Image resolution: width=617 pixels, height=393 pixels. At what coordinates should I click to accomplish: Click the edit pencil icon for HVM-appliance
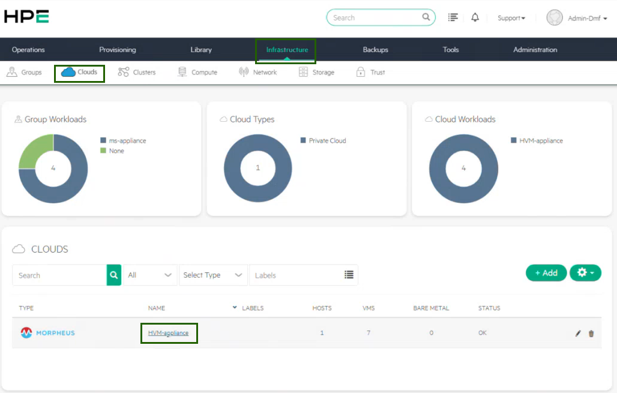click(x=578, y=334)
